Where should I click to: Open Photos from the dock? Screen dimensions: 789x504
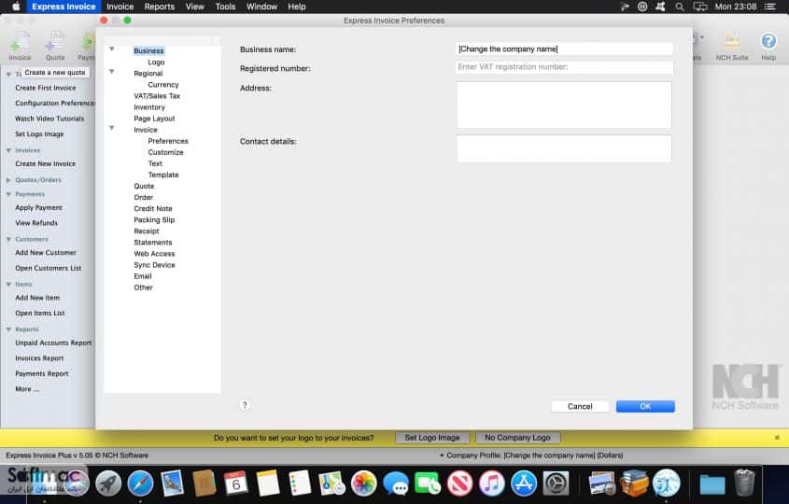364,483
